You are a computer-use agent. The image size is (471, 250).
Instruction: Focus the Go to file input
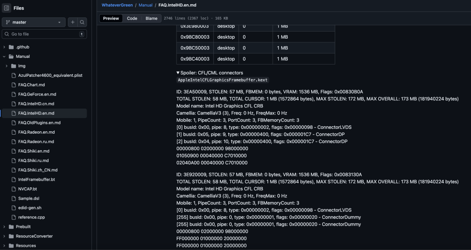(44, 34)
